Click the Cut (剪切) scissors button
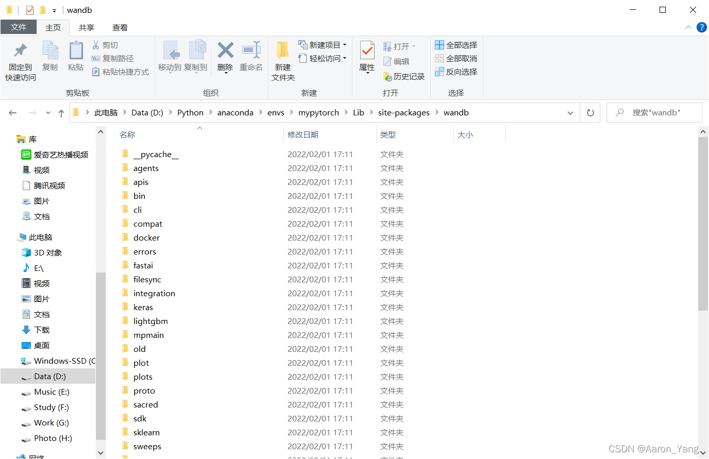This screenshot has height=459, width=709. coord(105,45)
